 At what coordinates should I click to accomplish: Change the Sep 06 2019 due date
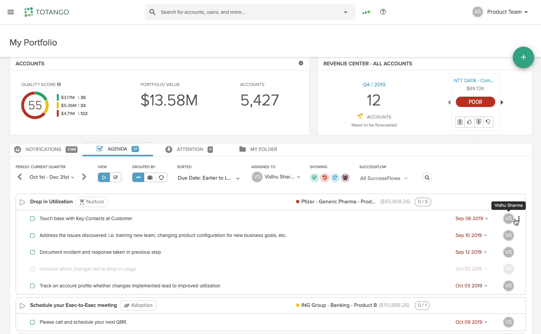click(x=471, y=219)
